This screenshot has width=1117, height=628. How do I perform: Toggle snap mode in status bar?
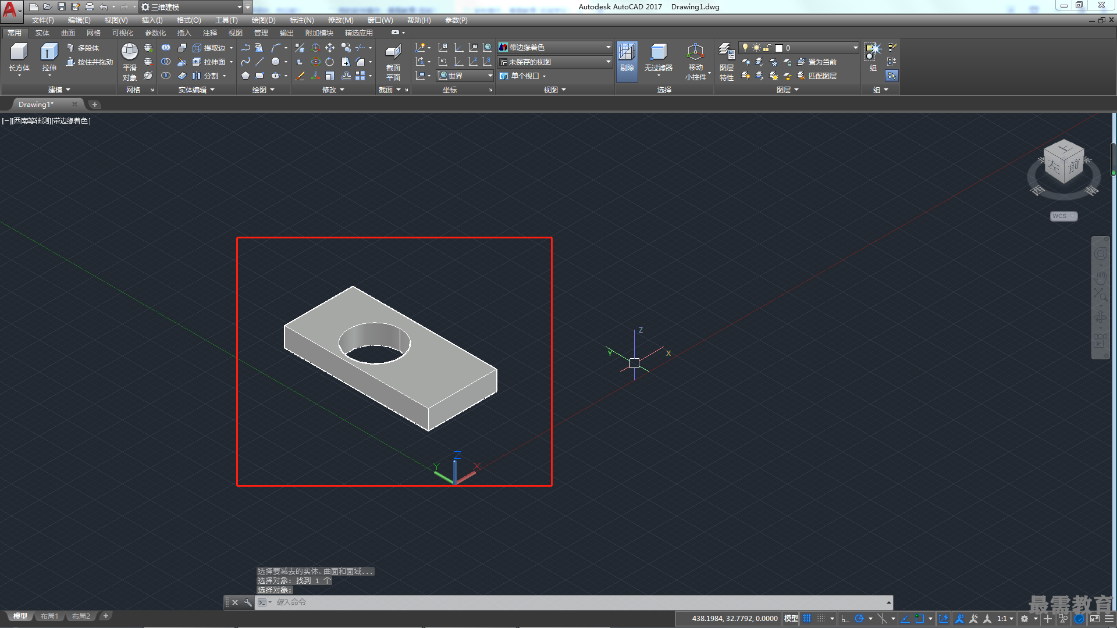820,619
